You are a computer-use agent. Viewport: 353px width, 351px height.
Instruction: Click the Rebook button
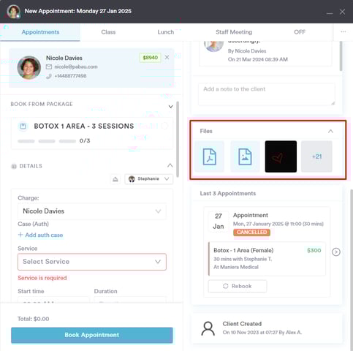click(238, 286)
